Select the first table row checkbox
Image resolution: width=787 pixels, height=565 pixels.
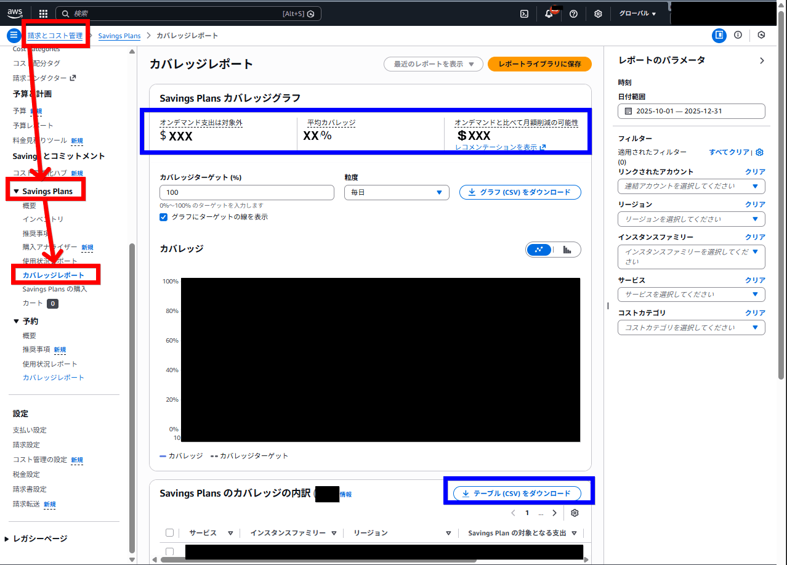[170, 552]
